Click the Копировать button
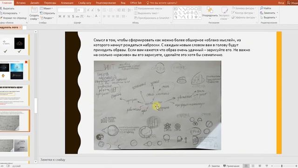Image resolution: width=298 pixels, height=168 pixels. (x=9, y=13)
